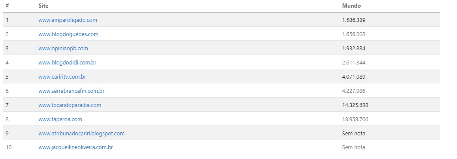Viewport: 457px width, 159px height.
Task: Open the www.taperoa.com link
Action: [60, 119]
